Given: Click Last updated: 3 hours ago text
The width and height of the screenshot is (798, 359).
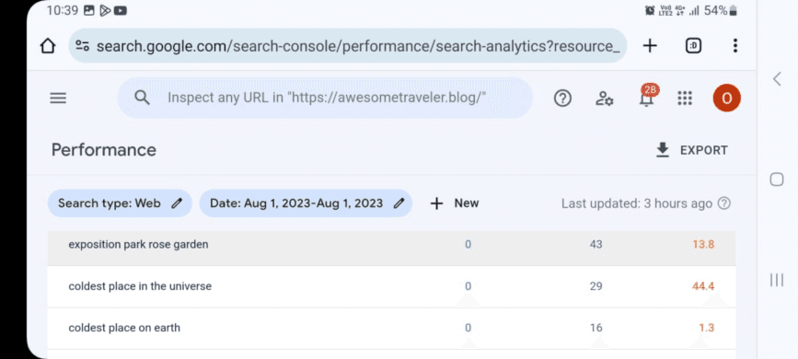Looking at the screenshot, I should pyautogui.click(x=637, y=203).
